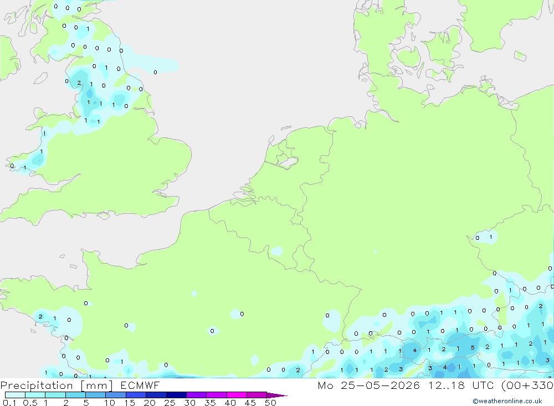Click the '12..18 UTC' time range text
554x406 pixels.
click(x=461, y=385)
